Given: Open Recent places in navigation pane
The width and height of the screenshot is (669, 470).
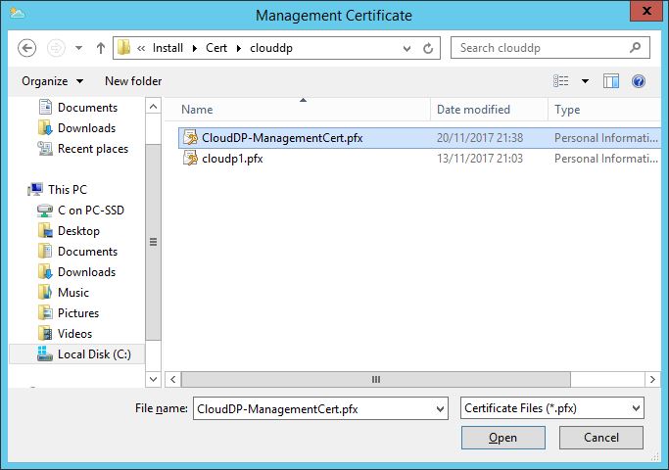Looking at the screenshot, I should pyautogui.click(x=93, y=149).
